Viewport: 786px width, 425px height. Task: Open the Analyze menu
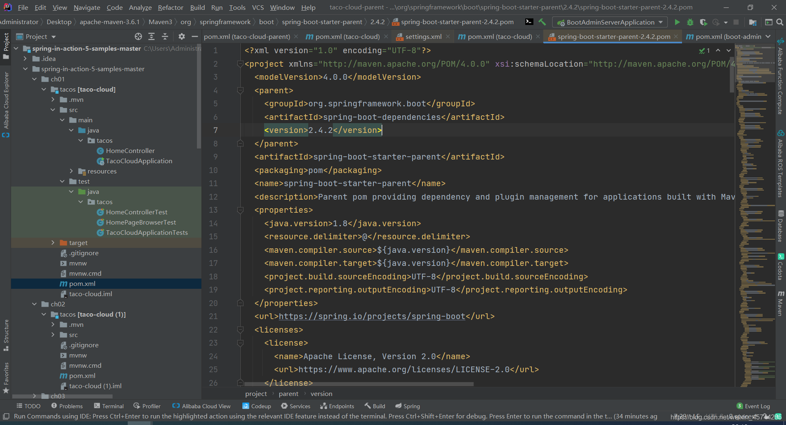point(140,7)
